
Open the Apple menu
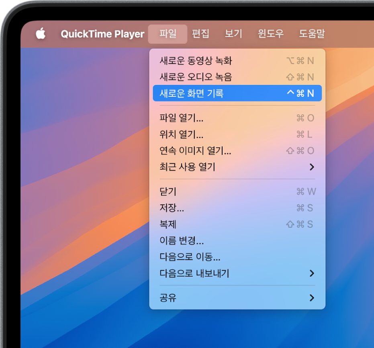coord(41,34)
